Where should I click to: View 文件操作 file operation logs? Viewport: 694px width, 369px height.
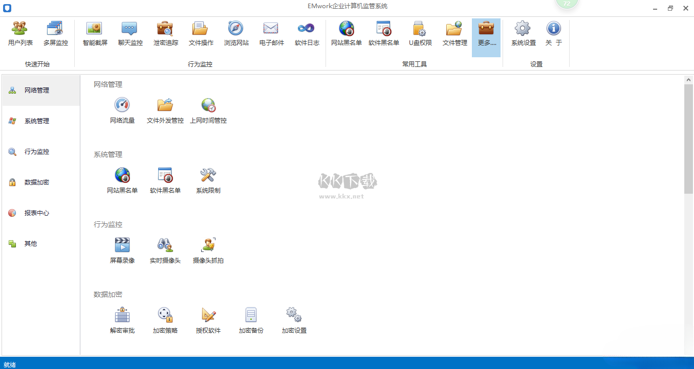point(201,34)
